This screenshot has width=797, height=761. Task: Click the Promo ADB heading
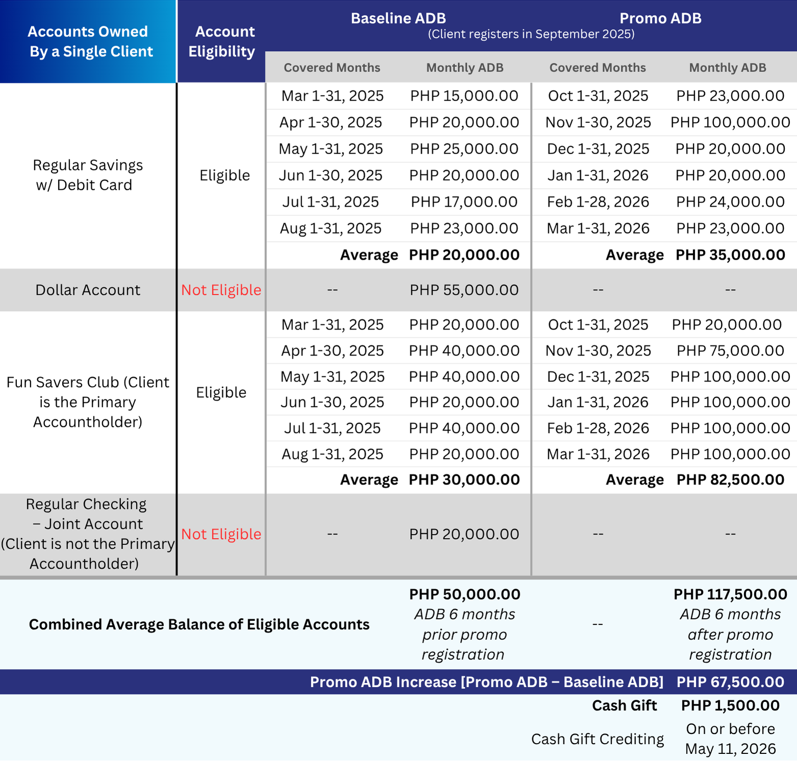[660, 18]
